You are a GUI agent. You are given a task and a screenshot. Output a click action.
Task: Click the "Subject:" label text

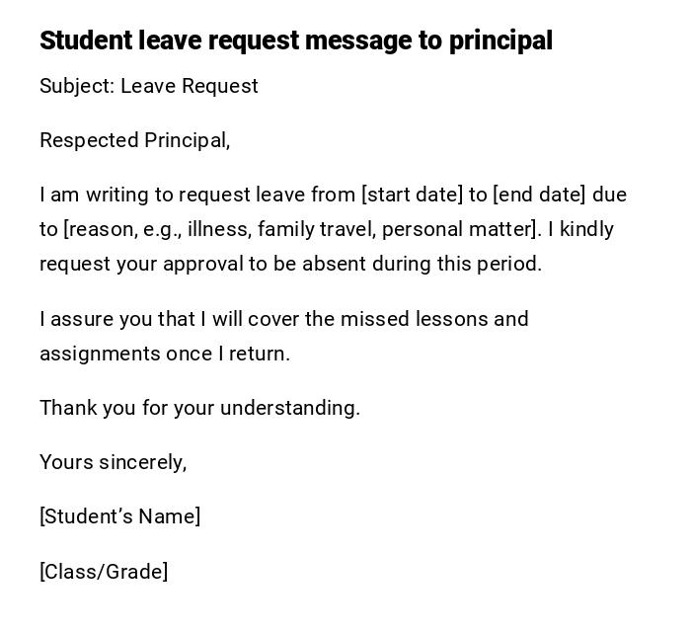(77, 86)
